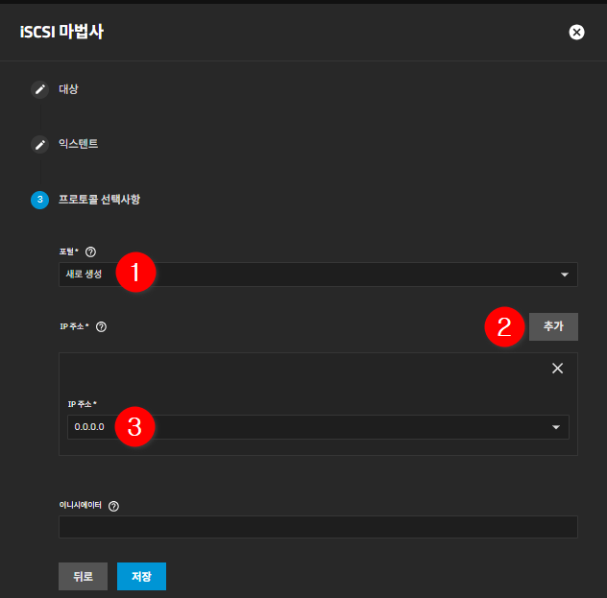Switch to the 대상 step
This screenshot has width=607, height=598.
pyautogui.click(x=68, y=89)
